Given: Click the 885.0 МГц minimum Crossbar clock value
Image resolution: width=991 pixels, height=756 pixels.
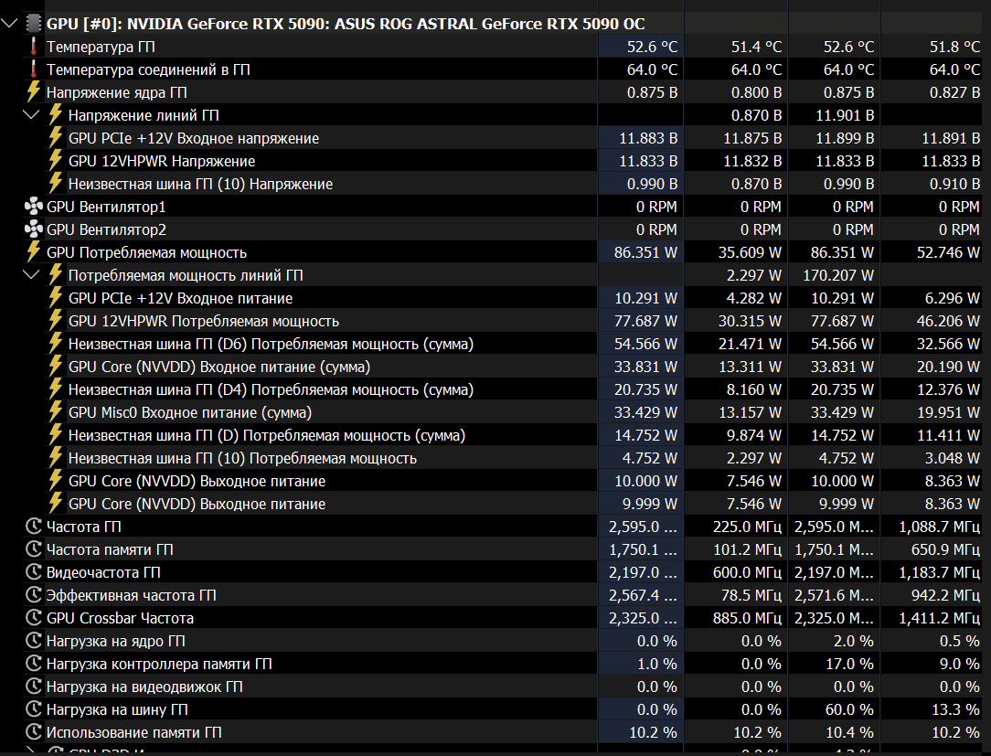Looking at the screenshot, I should (747, 618).
